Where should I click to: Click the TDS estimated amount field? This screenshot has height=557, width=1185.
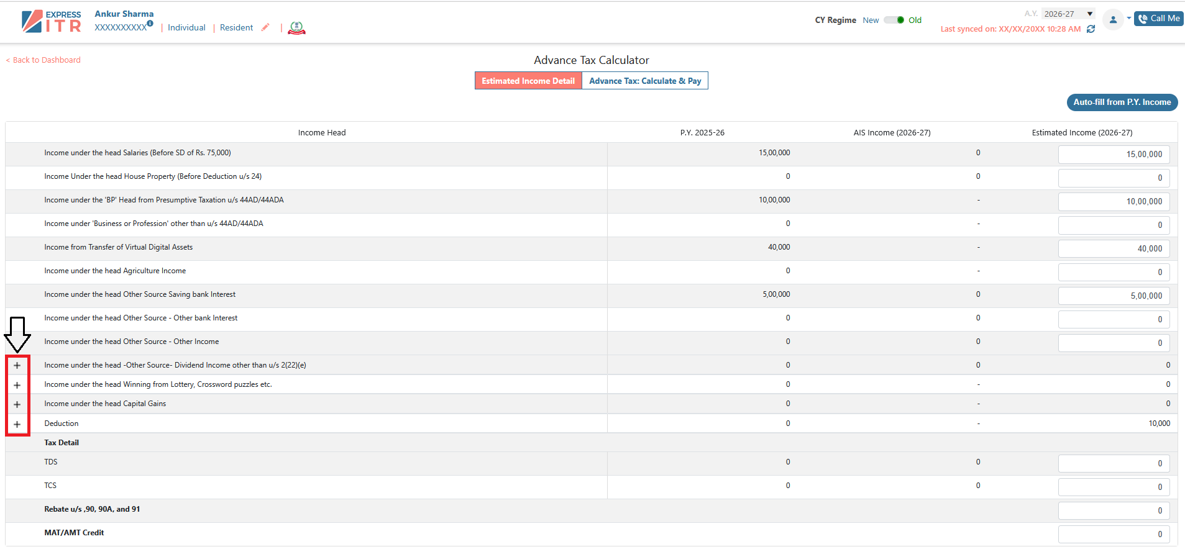tap(1114, 464)
